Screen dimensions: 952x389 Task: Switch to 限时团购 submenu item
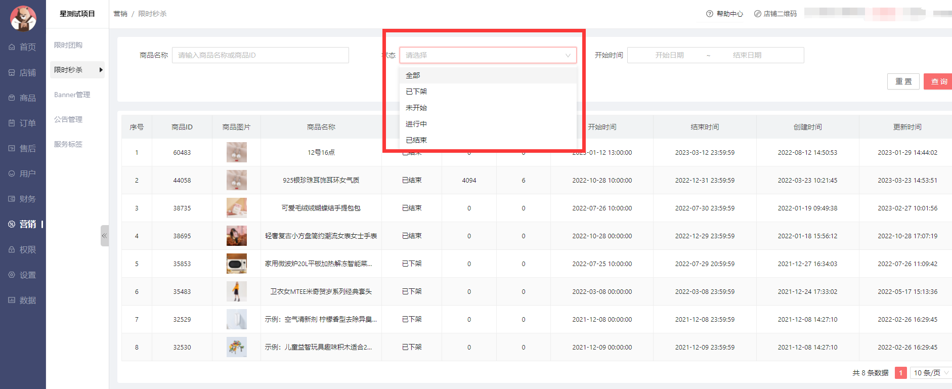(68, 45)
